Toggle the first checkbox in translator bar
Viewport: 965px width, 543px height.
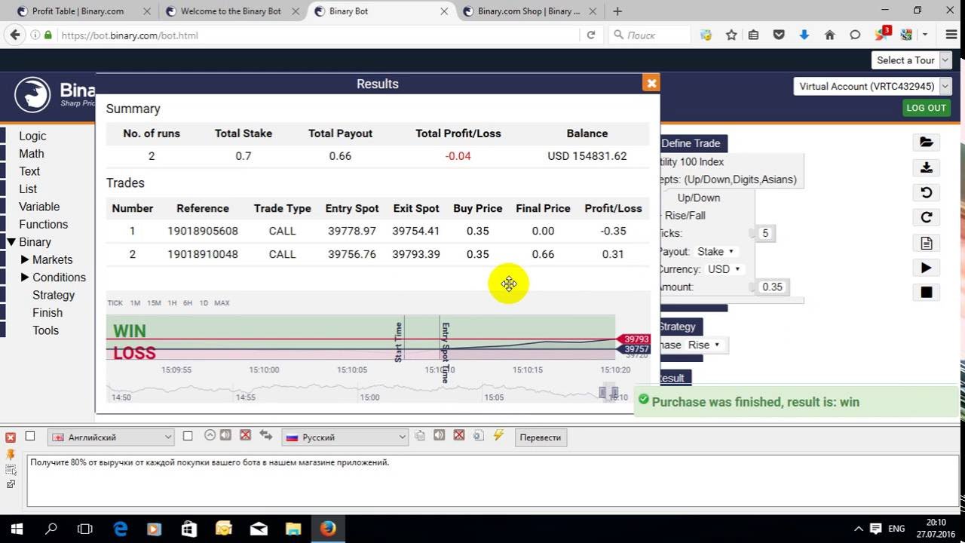pyautogui.click(x=30, y=436)
